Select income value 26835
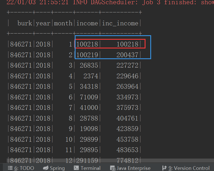Screen dimensions: 214x171 89,65
